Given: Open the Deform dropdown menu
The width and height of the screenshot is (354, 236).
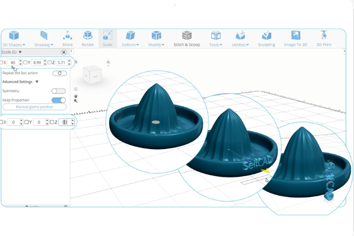Looking at the screenshot, I should pyautogui.click(x=130, y=38).
